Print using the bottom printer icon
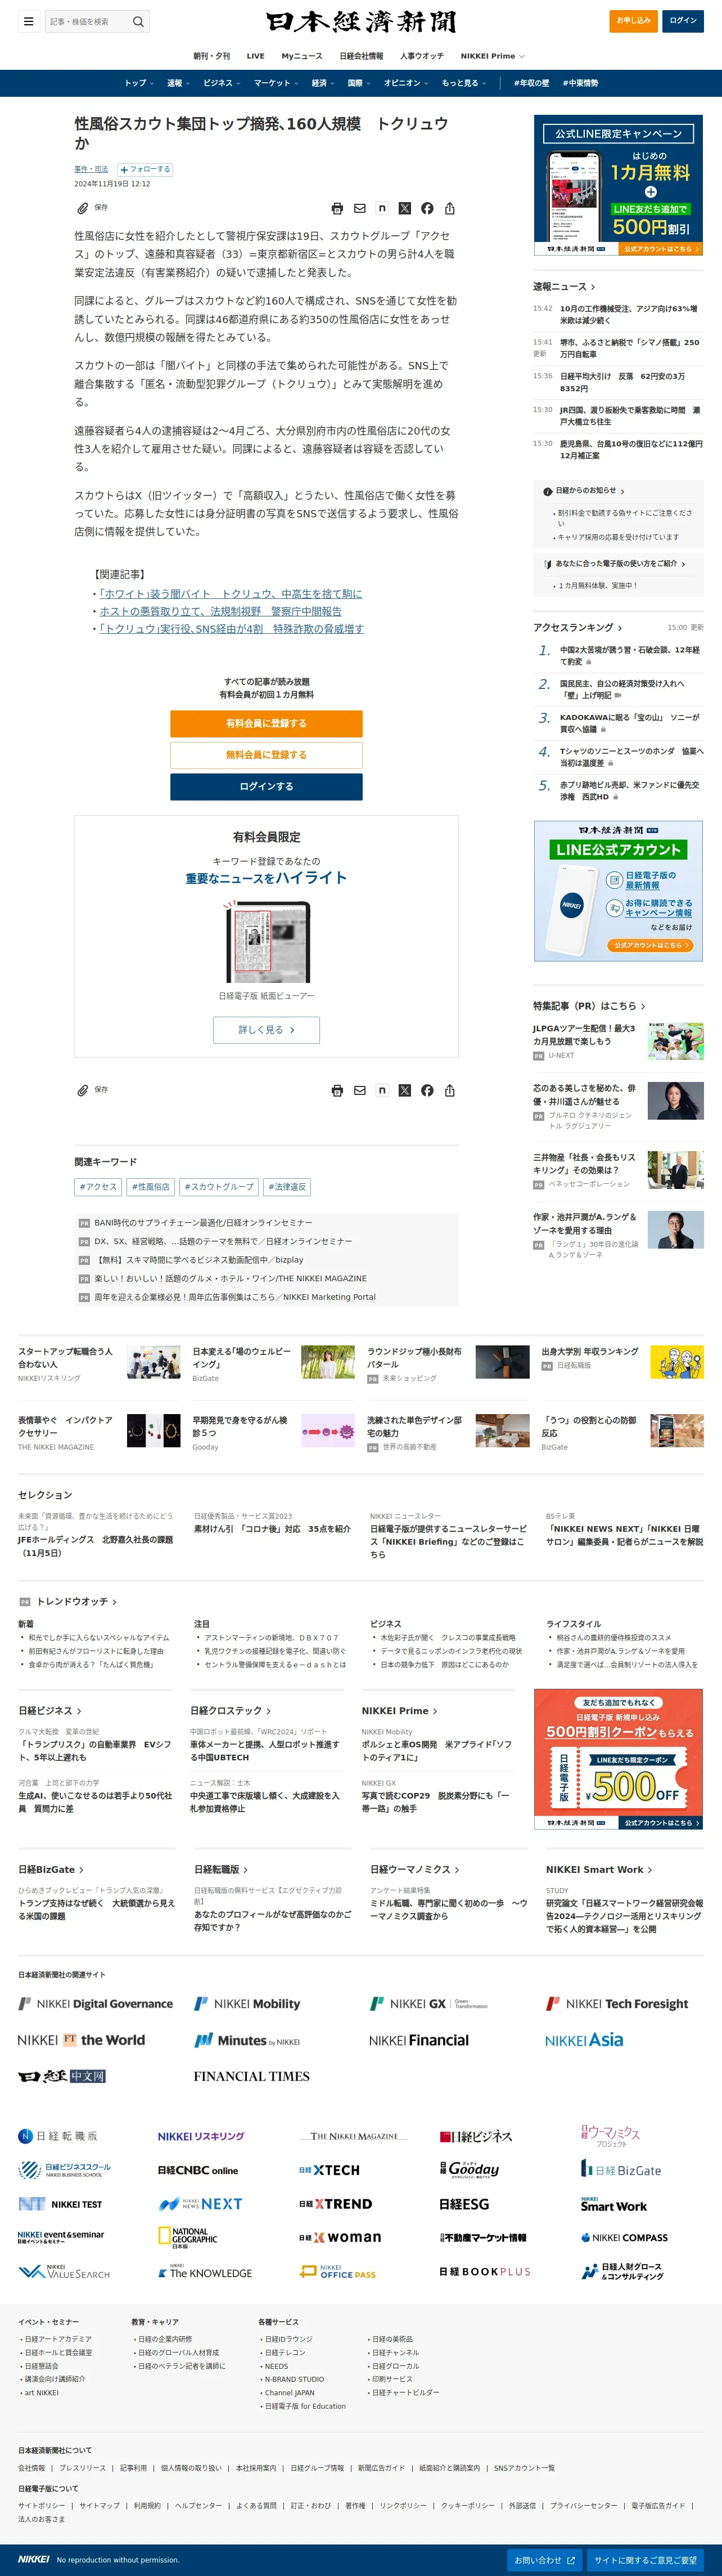The height and width of the screenshot is (2576, 722). pos(337,1091)
